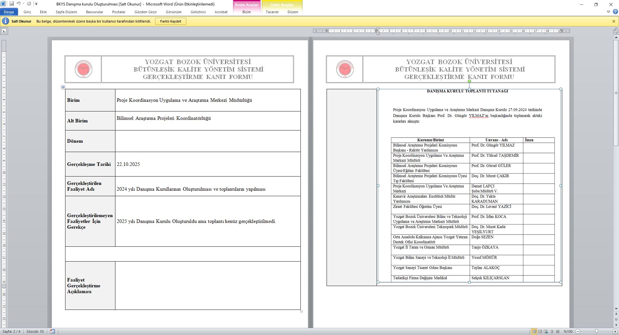Click the macro recording status bar icon
The width and height of the screenshot is (619, 335).
click(x=53, y=331)
